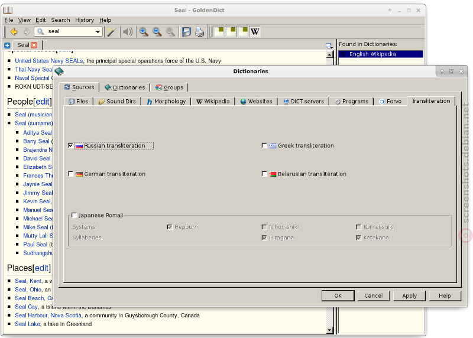Image resolution: width=473 pixels, height=338 pixels.
Task: Enable Russian transliteration checkbox
Action: coord(70,145)
